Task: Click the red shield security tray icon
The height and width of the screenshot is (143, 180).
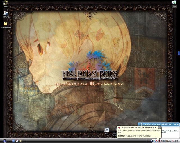Action: 159,141
